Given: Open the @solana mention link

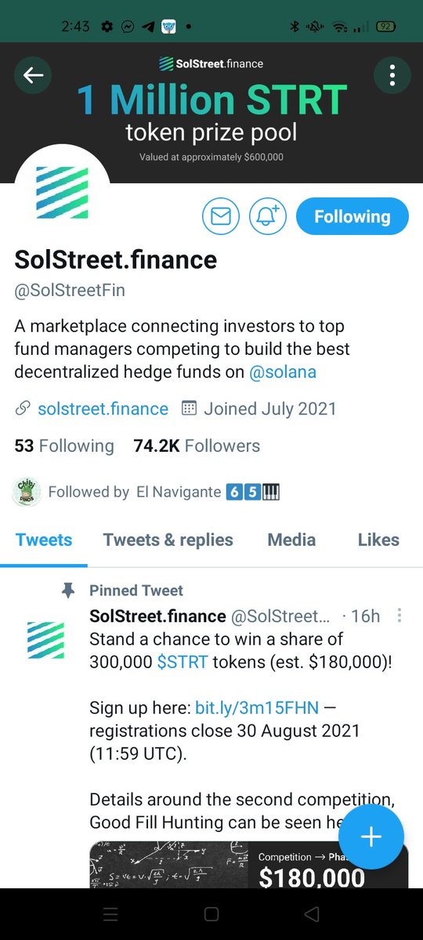Looking at the screenshot, I should [283, 372].
